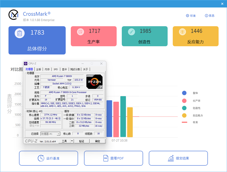This screenshot has width=227, height=172.
Task: Click 查看PDF button
Action: click(x=113, y=158)
